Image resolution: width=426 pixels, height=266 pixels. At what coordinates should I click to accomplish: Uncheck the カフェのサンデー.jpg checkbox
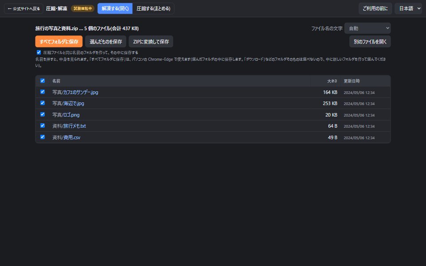[43, 92]
